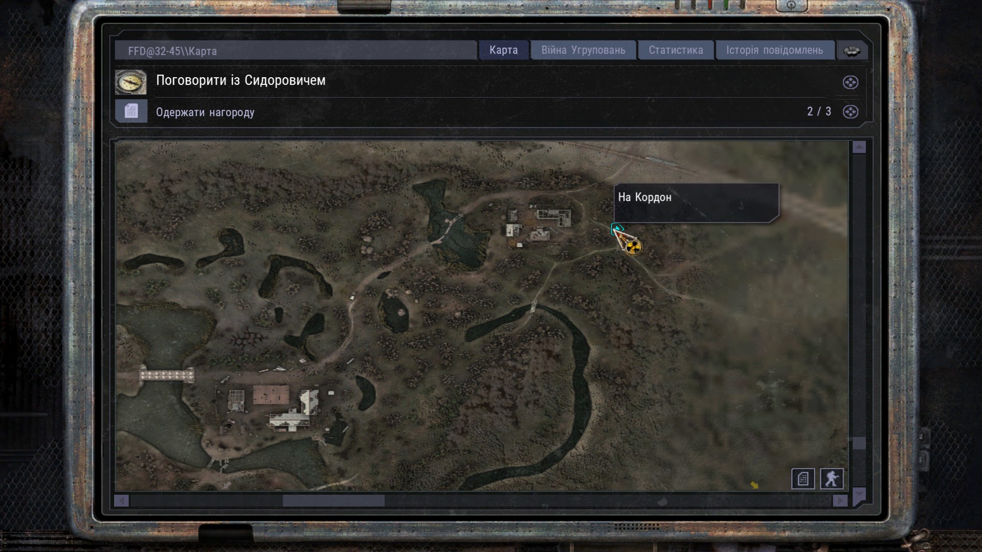Toggle the stalker actor locator button
This screenshot has width=982, height=552.
832,479
